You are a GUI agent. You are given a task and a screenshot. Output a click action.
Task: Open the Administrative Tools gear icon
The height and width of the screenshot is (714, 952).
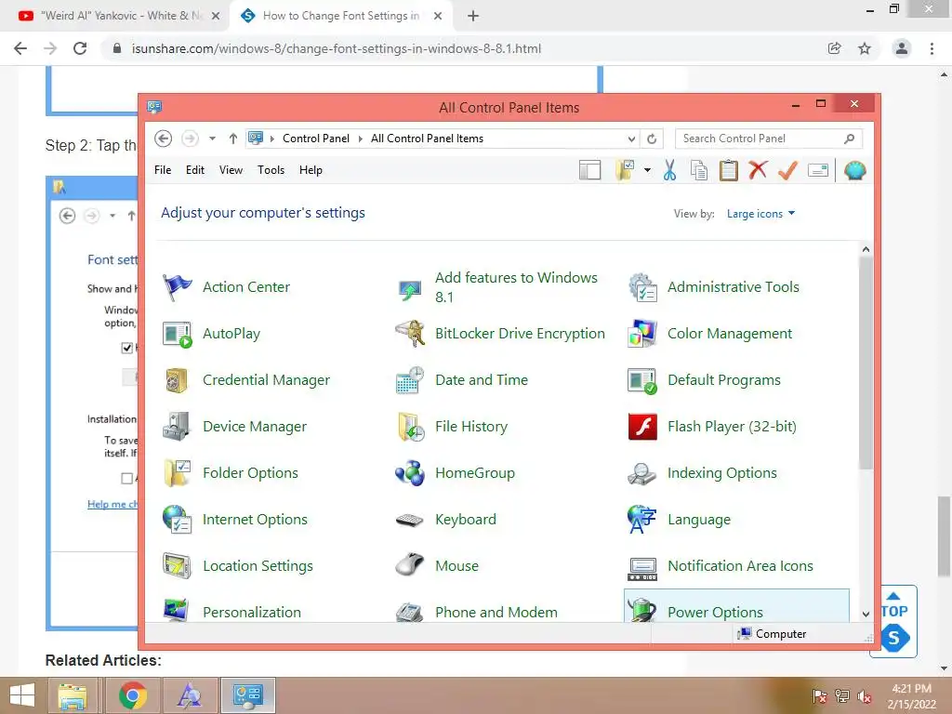642,287
